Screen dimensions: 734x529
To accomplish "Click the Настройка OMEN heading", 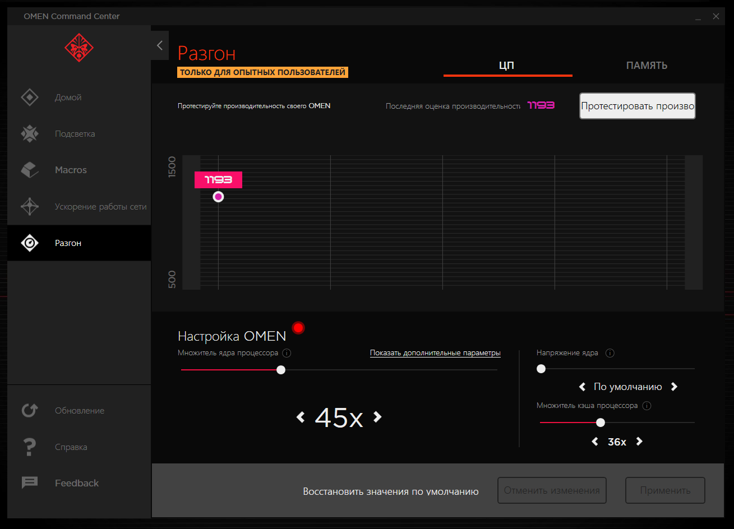I will click(232, 336).
